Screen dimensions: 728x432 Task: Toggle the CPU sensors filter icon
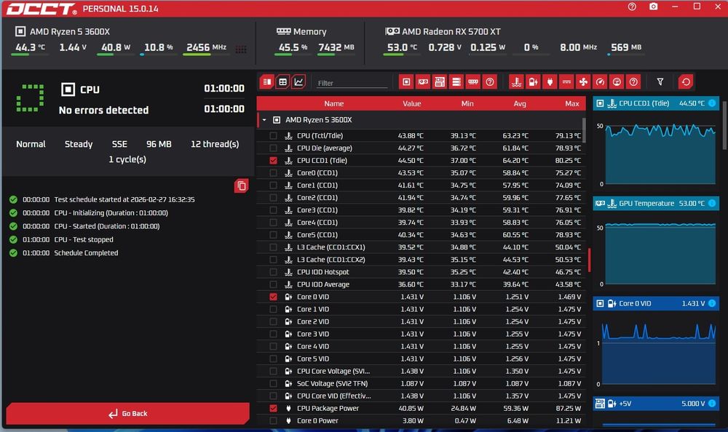pos(406,82)
